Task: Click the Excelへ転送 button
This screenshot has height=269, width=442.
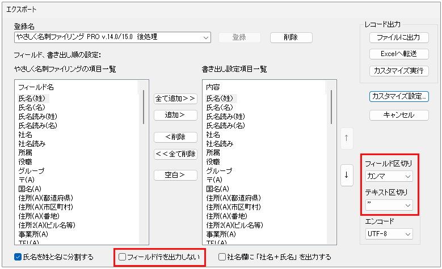Action: [398, 54]
